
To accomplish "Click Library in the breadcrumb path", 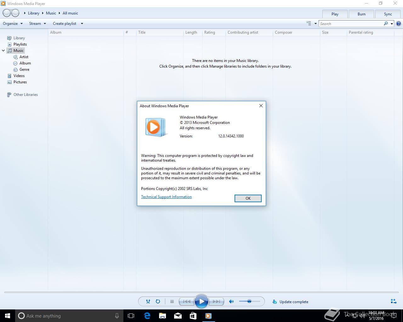I will click(34, 13).
